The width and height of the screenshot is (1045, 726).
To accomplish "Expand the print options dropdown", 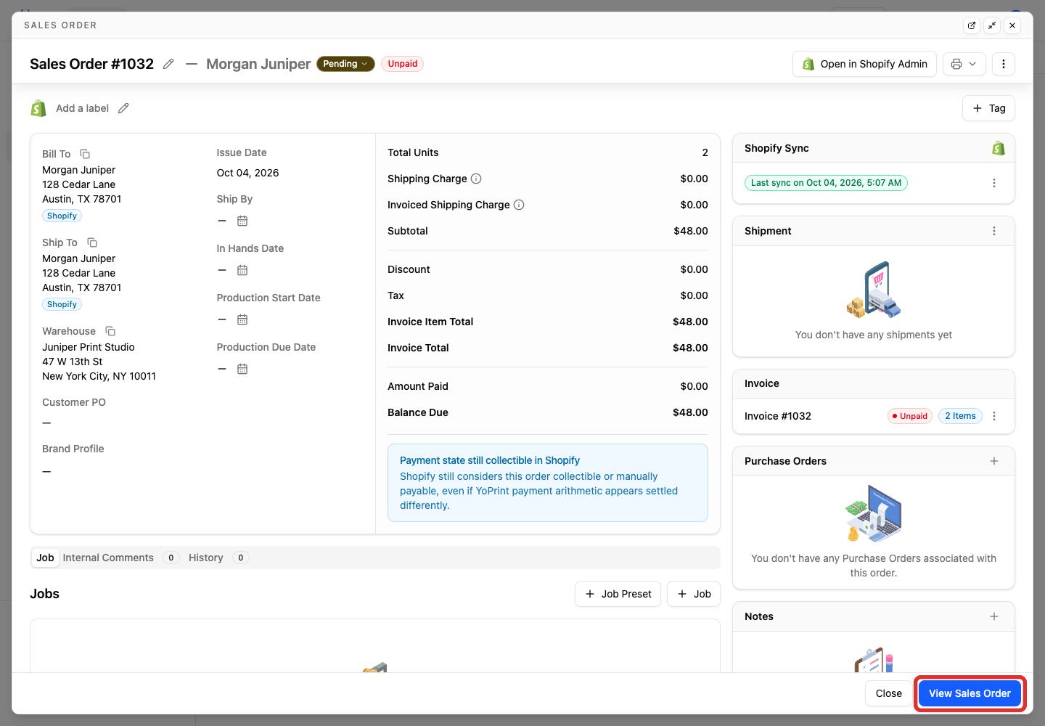I will click(964, 64).
